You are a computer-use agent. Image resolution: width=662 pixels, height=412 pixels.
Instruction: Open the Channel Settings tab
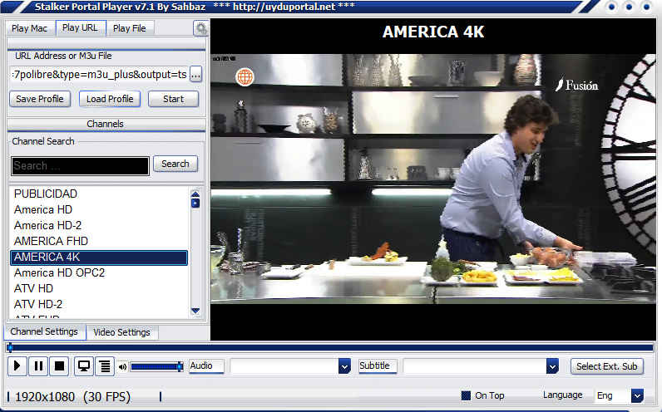44,331
